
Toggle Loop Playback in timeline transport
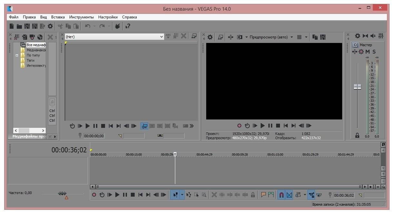pyautogui.click(x=102, y=195)
